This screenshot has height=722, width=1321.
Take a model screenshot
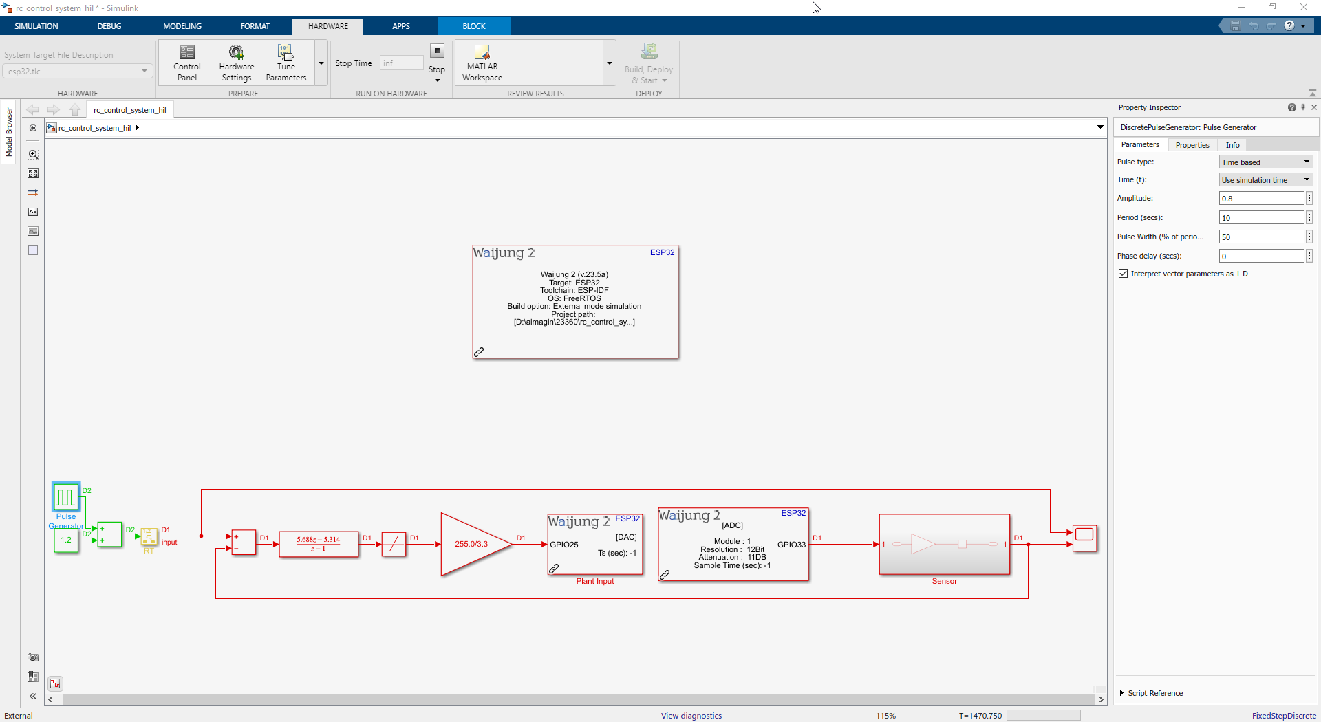point(33,657)
